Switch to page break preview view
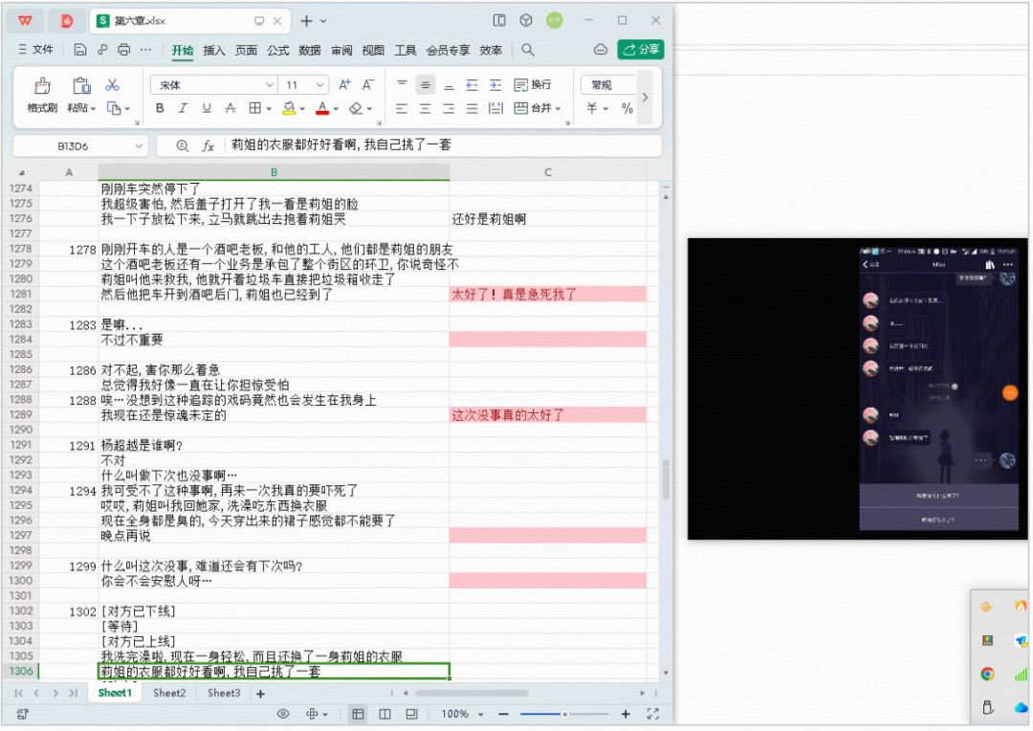The height and width of the screenshot is (731, 1033). pos(385,714)
